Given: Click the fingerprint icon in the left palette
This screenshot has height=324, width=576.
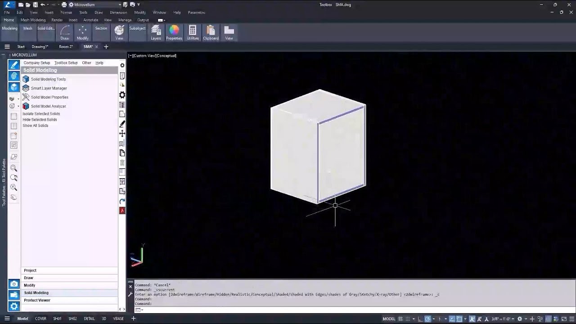Looking at the screenshot, I should pyautogui.click(x=14, y=76).
